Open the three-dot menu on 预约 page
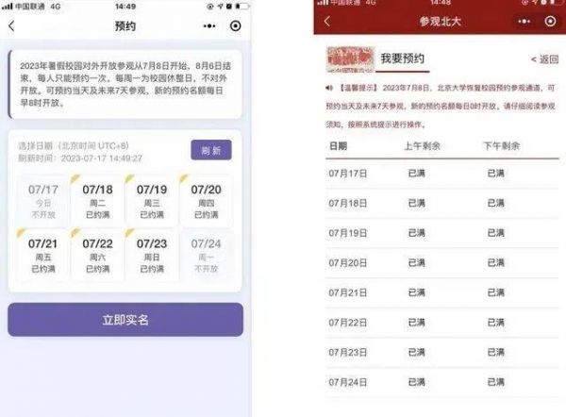Viewport: 566px width, 417px height. click(208, 26)
